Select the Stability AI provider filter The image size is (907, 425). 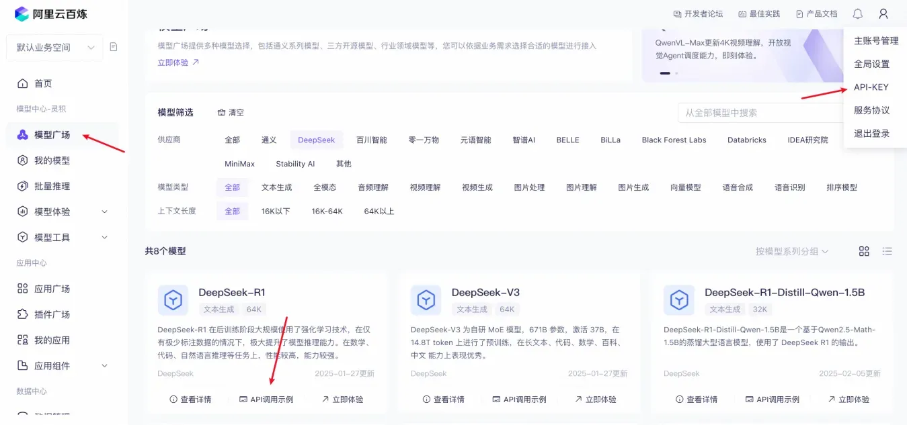pos(295,164)
